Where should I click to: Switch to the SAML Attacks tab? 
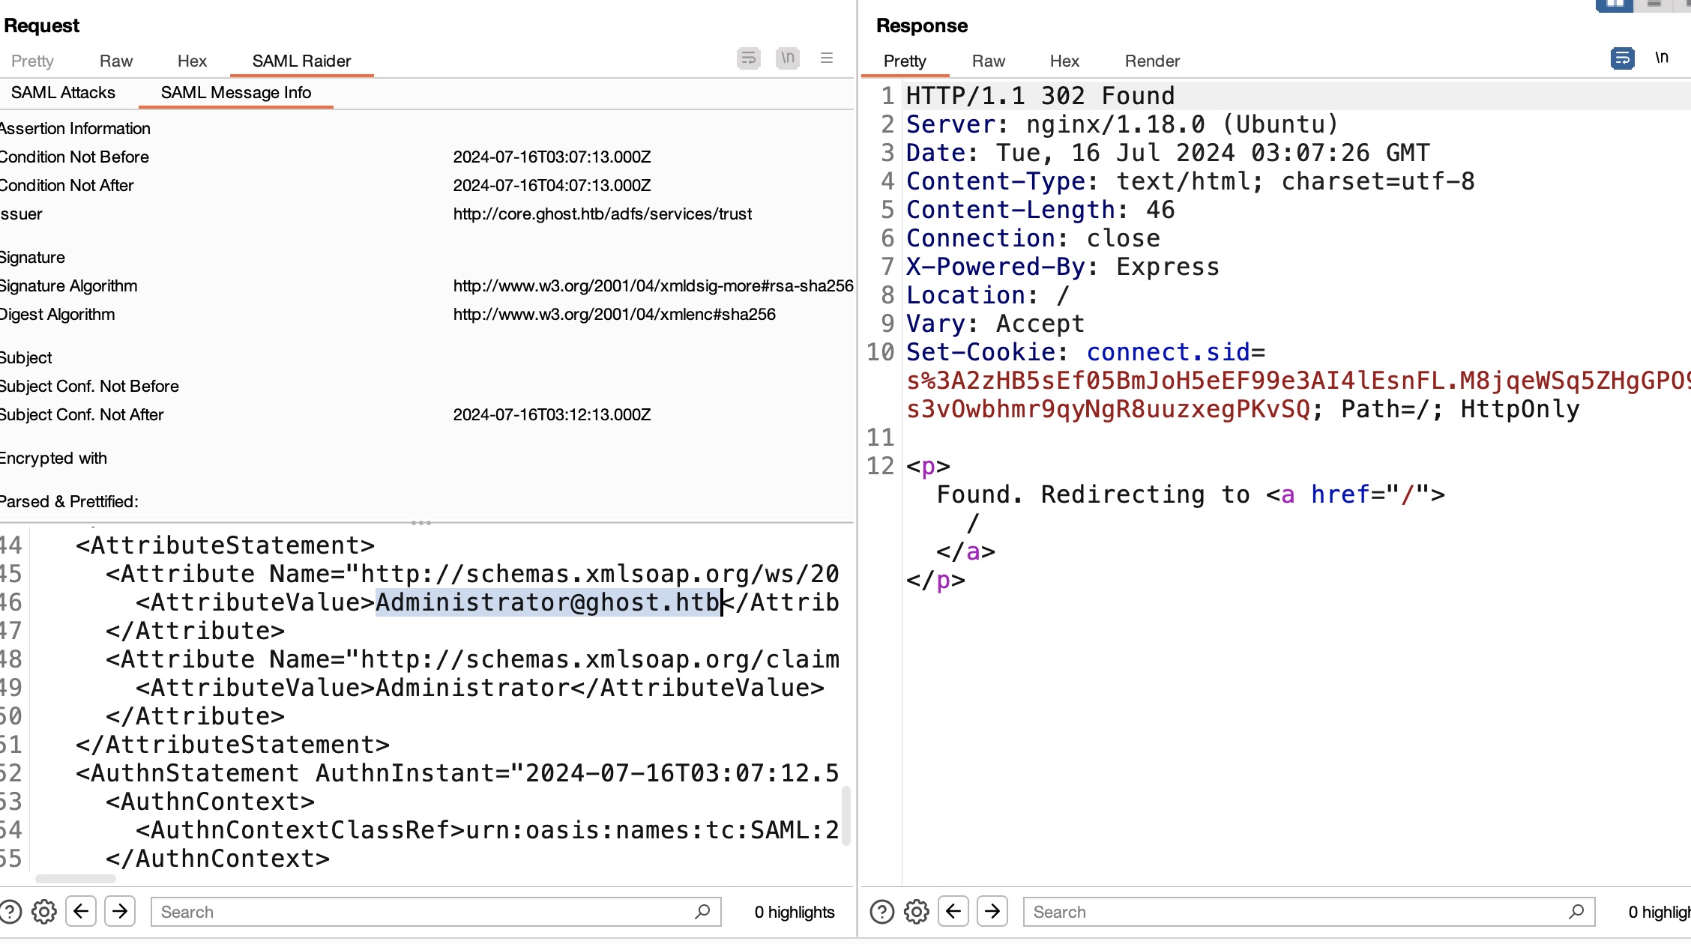tap(63, 93)
